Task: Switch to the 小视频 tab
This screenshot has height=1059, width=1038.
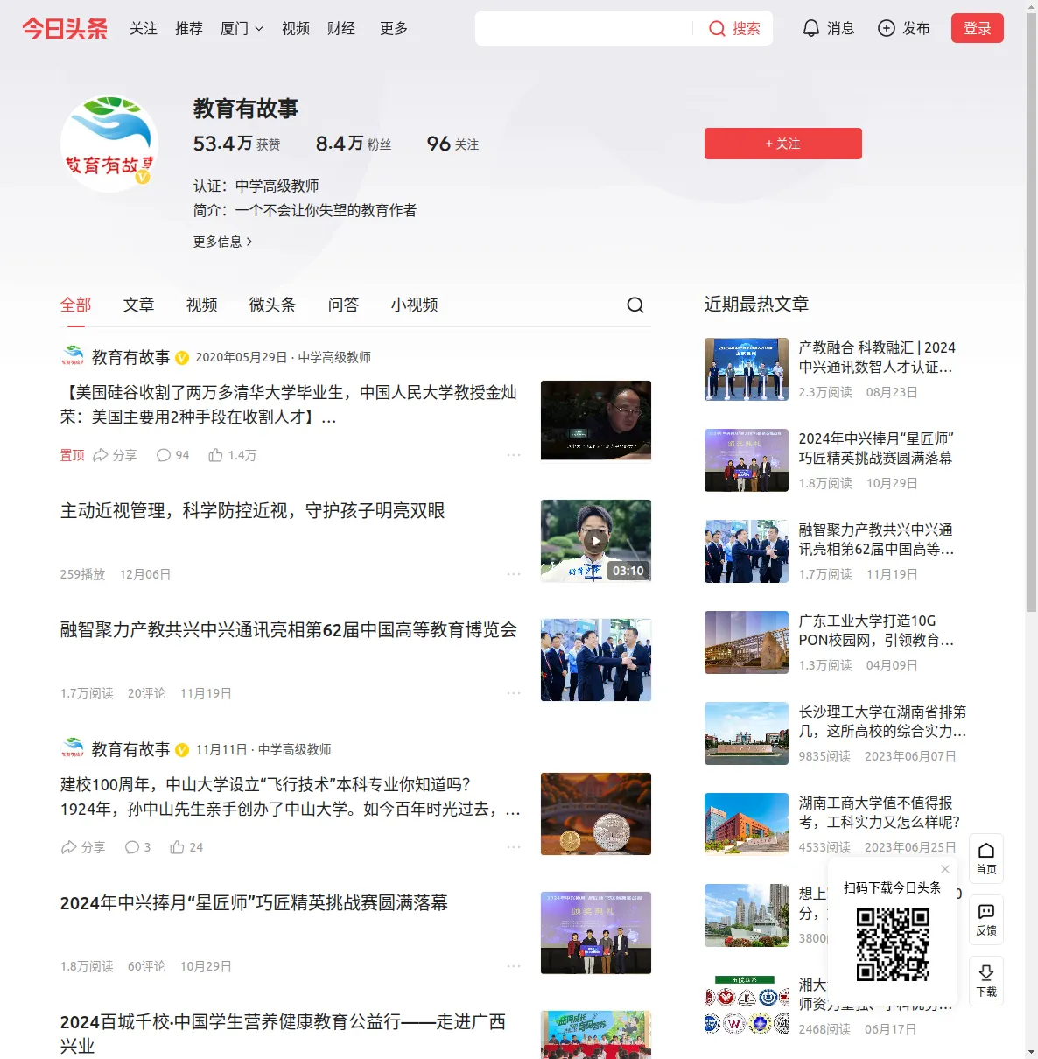Action: pos(415,305)
